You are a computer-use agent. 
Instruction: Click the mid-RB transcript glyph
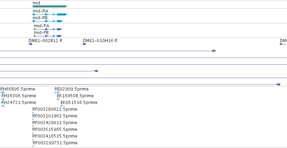48,21
